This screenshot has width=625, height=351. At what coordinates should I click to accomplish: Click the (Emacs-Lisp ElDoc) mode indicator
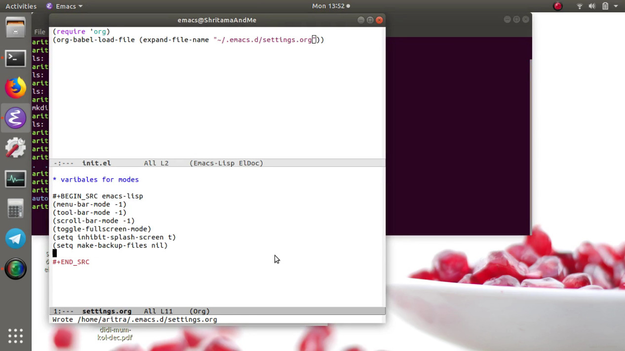click(226, 163)
